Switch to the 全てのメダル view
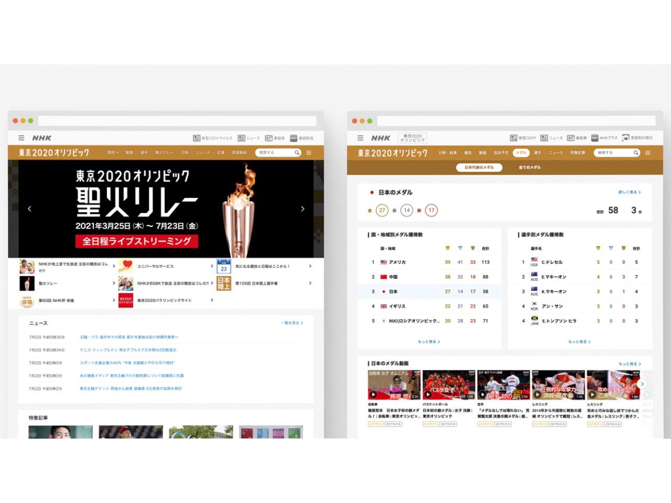 (x=529, y=167)
